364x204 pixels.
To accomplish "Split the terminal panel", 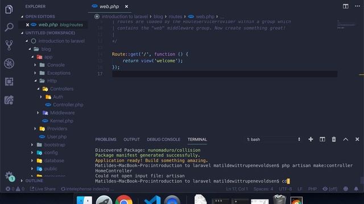I will (322, 139).
